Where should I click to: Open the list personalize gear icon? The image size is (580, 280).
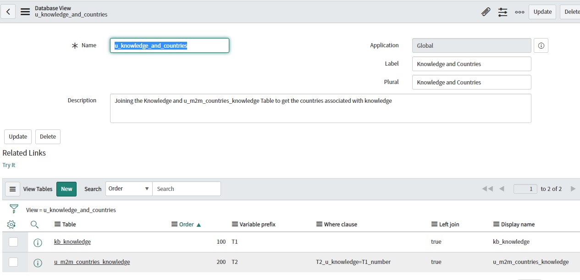11,224
